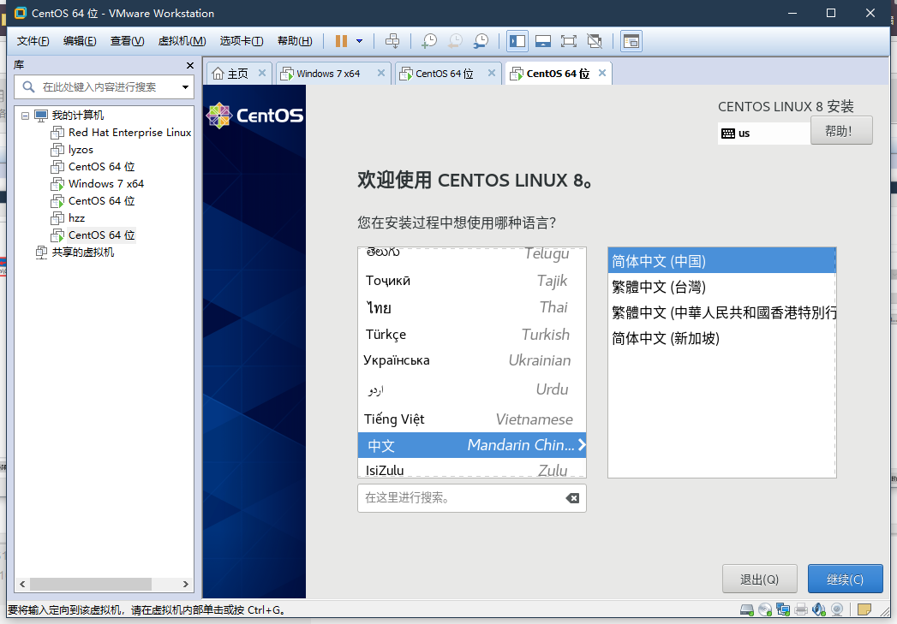Click the network adapter status icon
The height and width of the screenshot is (624, 897).
[x=783, y=609]
